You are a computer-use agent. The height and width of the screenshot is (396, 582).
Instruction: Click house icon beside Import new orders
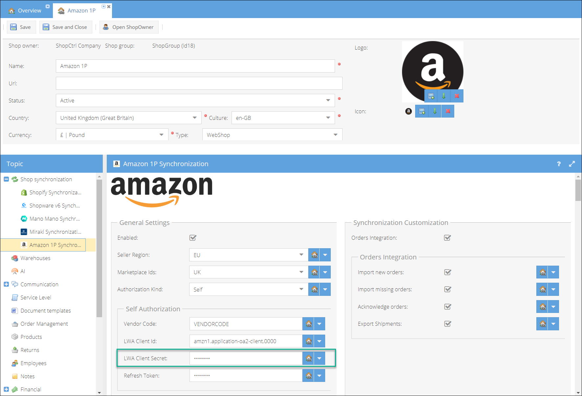tap(542, 272)
